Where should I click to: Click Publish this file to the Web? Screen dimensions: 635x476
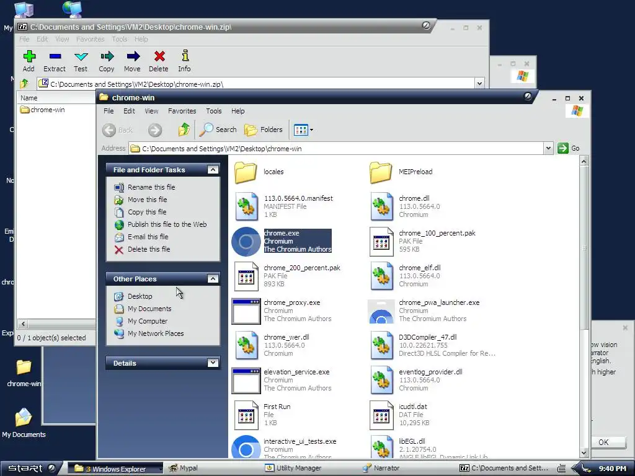(167, 224)
